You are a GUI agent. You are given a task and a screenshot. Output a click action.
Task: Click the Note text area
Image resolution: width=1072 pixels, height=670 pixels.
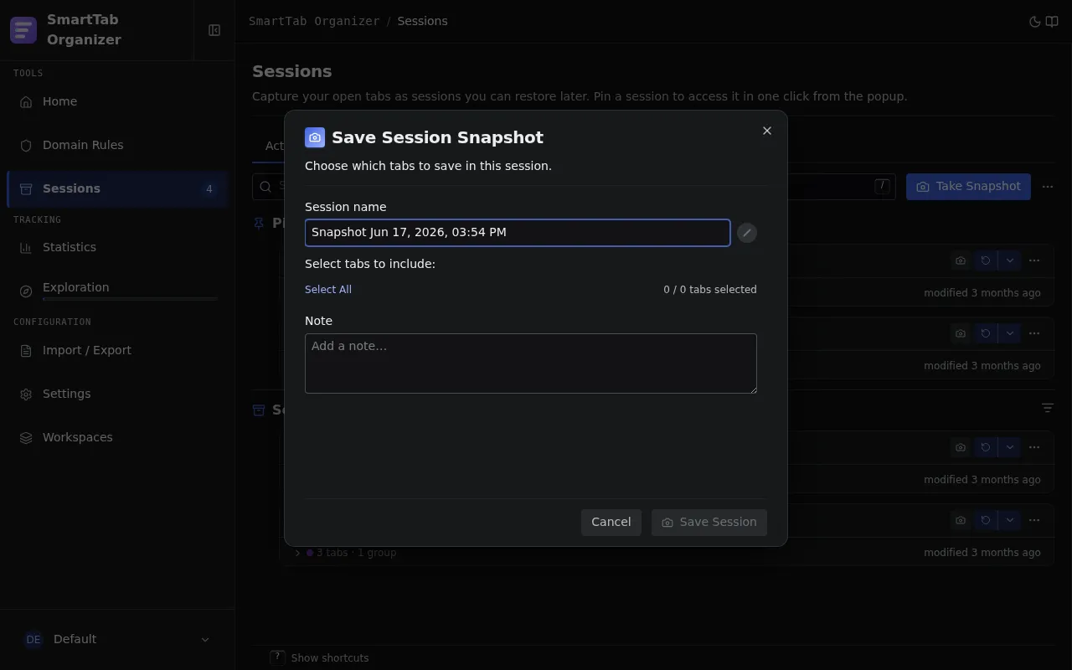pyautogui.click(x=531, y=363)
